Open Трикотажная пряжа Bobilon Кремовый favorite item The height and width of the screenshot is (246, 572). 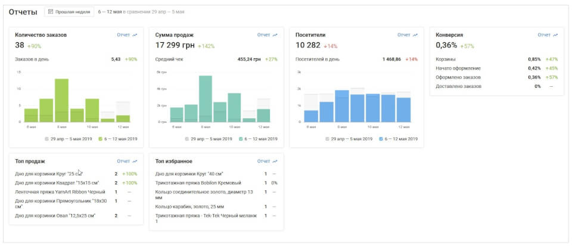coord(197,183)
